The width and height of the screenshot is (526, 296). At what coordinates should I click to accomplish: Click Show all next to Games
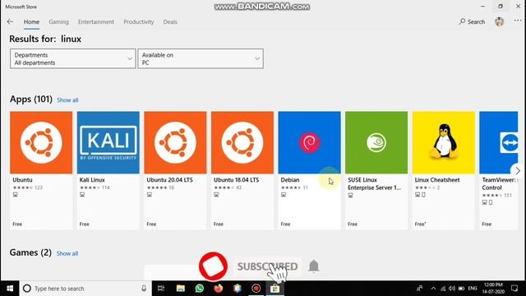pos(67,253)
